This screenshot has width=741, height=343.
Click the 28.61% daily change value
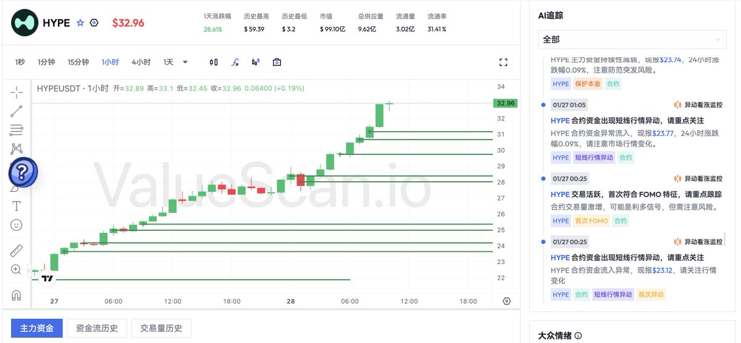pos(212,29)
